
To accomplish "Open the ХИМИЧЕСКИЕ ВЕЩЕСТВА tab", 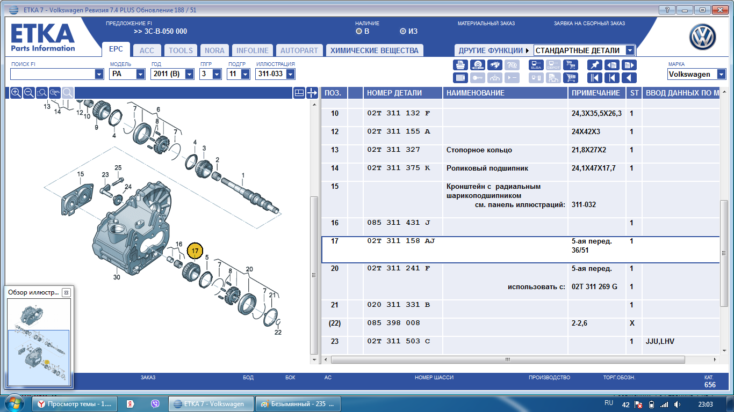I will 375,50.
